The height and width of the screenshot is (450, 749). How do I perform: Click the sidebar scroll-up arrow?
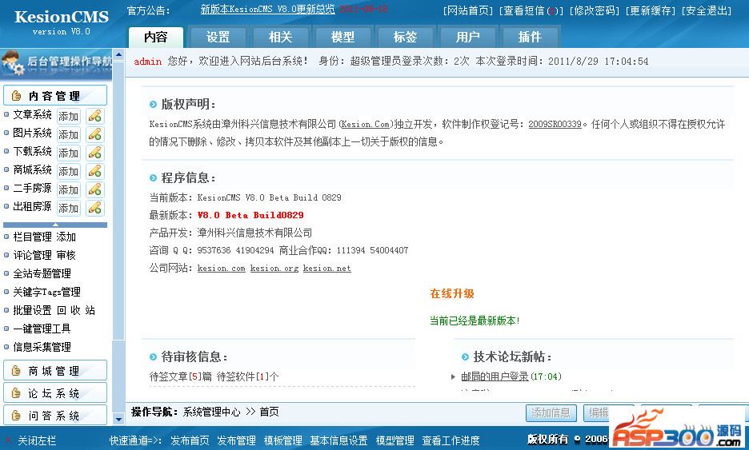click(118, 54)
